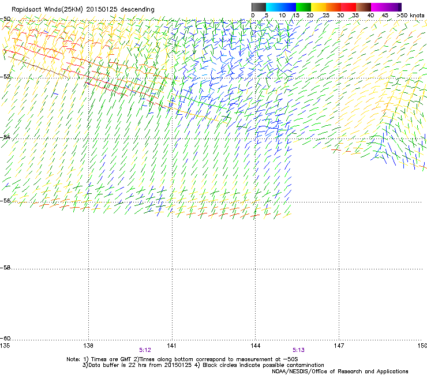Viewport: 427px width, 375px height.
Task: Click the '135' longitude axis label
Action: pyautogui.click(x=5, y=346)
